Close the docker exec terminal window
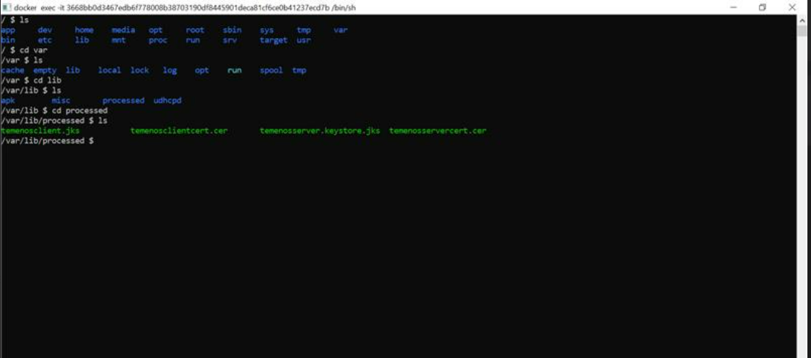 [x=792, y=7]
